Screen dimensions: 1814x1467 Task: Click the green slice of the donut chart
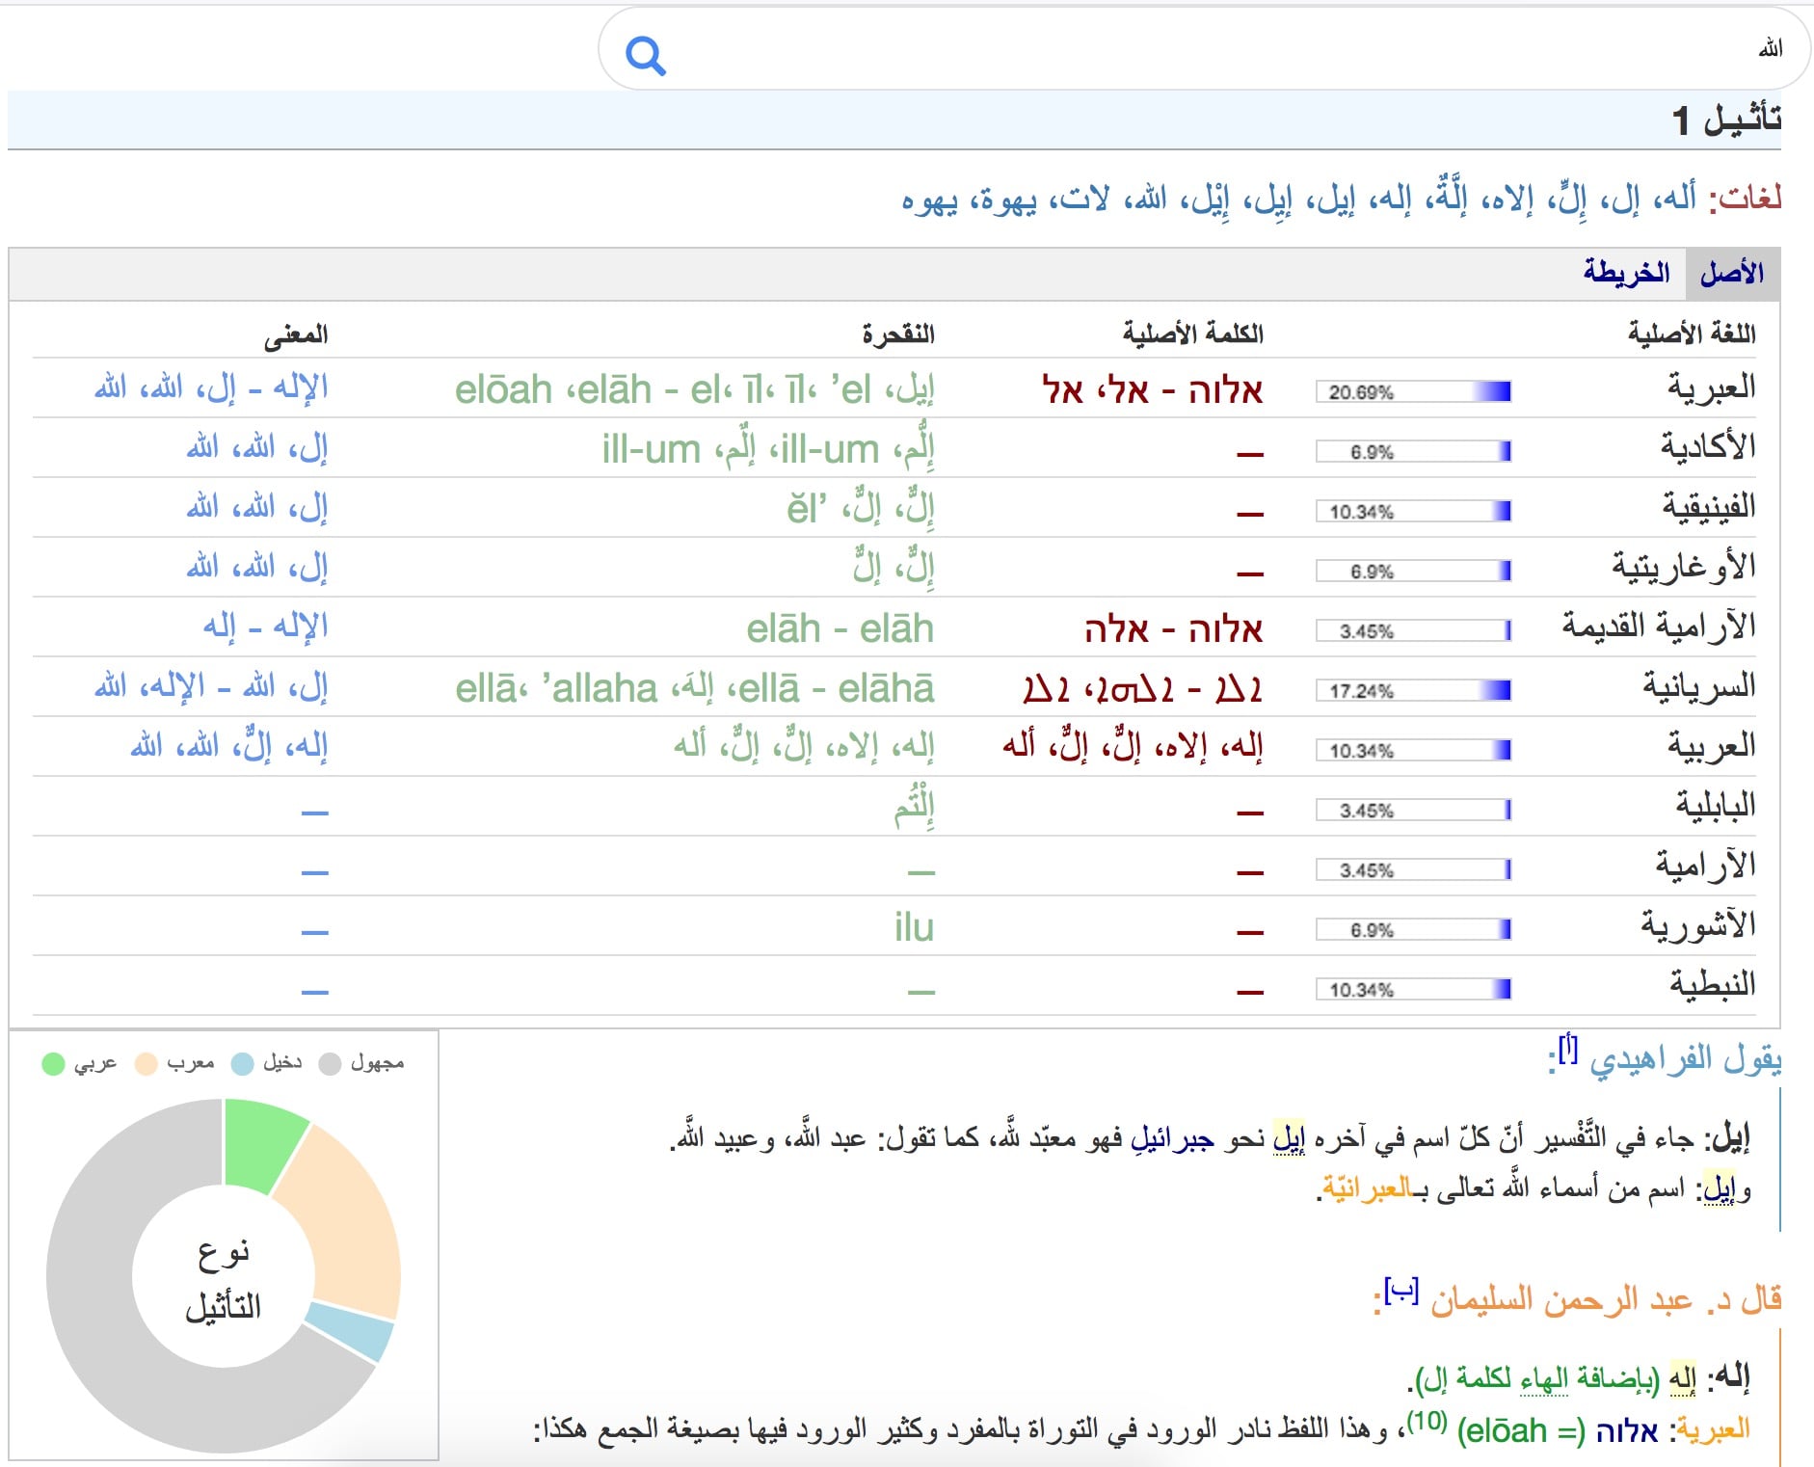(x=260, y=1141)
